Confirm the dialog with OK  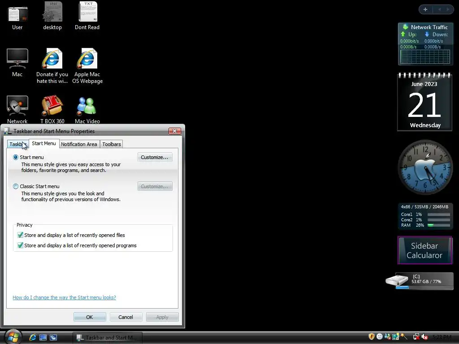pos(90,317)
